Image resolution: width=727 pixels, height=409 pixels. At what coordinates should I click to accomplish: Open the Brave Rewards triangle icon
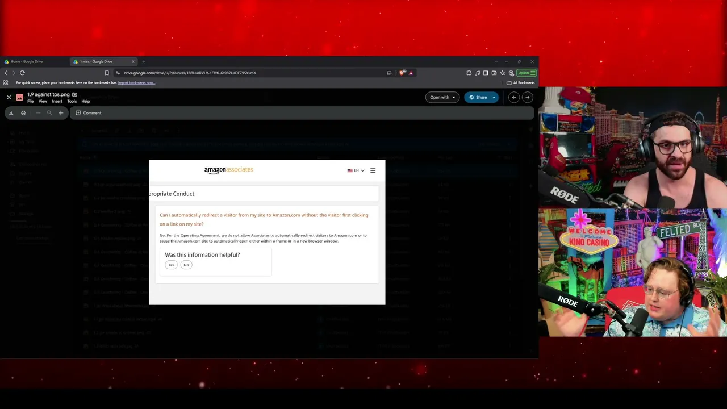coord(411,73)
